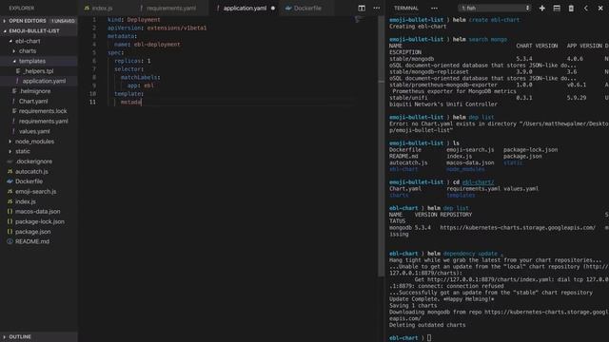
Task: Click the editor vertical scrollbar
Action: 381,147
